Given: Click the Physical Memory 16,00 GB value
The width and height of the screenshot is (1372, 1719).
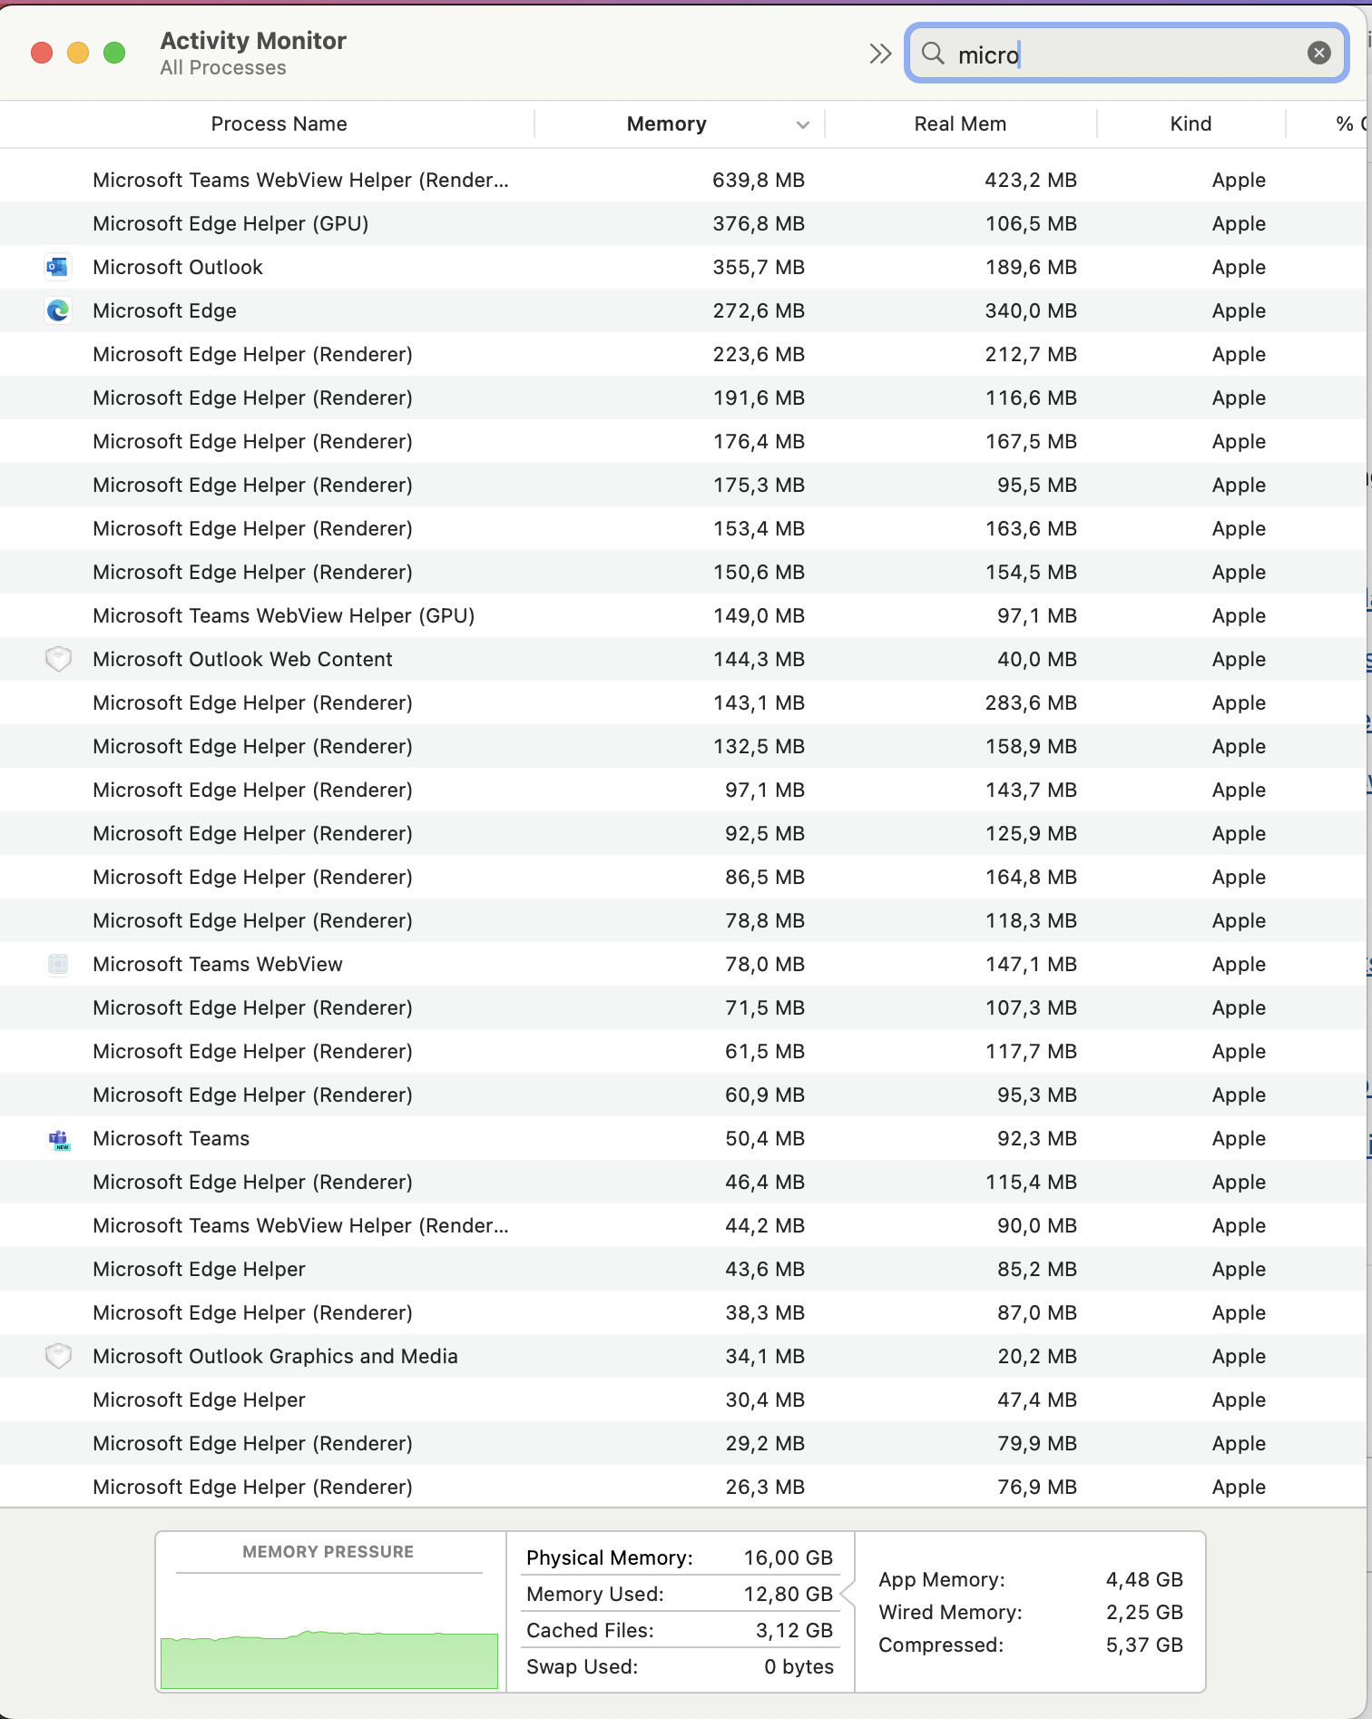Looking at the screenshot, I should point(788,1557).
